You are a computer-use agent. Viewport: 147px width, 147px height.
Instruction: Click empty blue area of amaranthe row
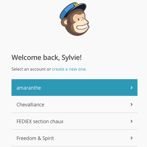(x=84, y=88)
